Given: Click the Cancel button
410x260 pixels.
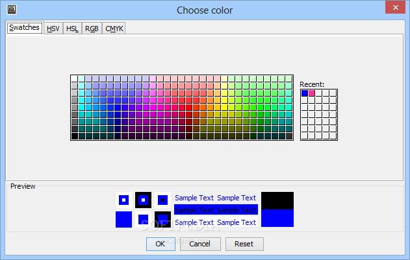Looking at the screenshot, I should [x=200, y=244].
